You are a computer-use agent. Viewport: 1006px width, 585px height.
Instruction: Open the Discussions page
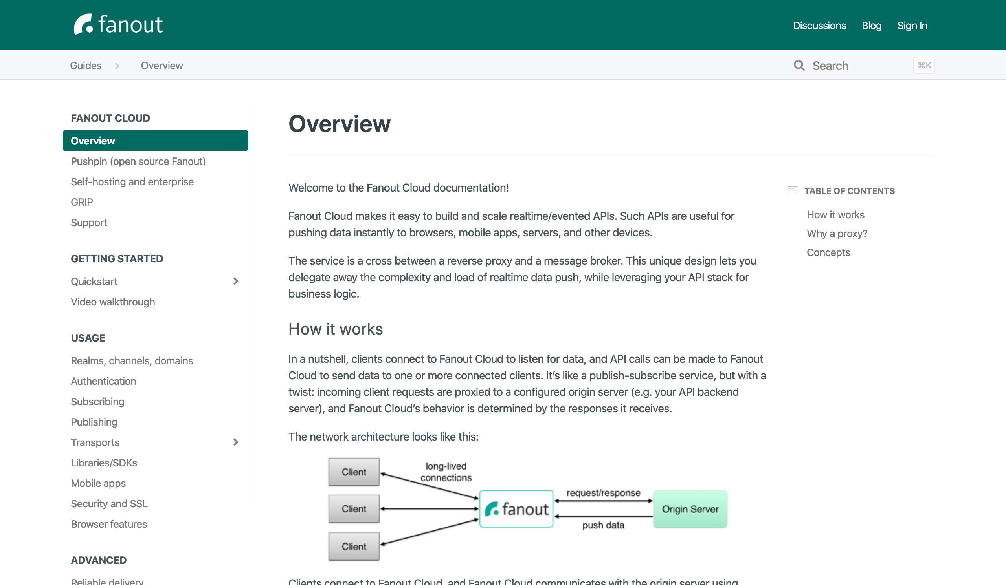[819, 26]
